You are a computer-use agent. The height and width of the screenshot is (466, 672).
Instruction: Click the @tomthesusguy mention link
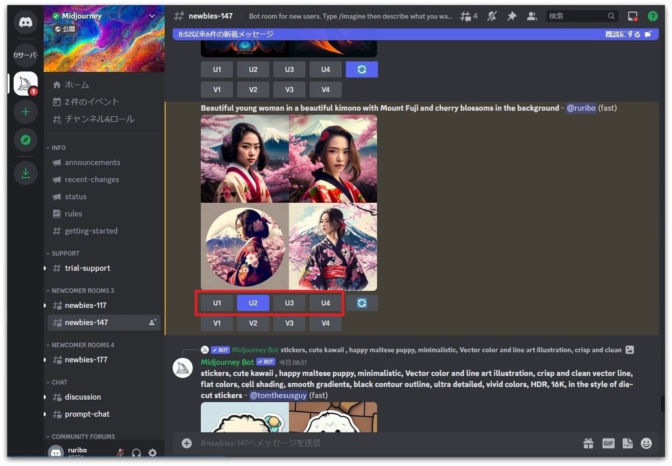278,395
